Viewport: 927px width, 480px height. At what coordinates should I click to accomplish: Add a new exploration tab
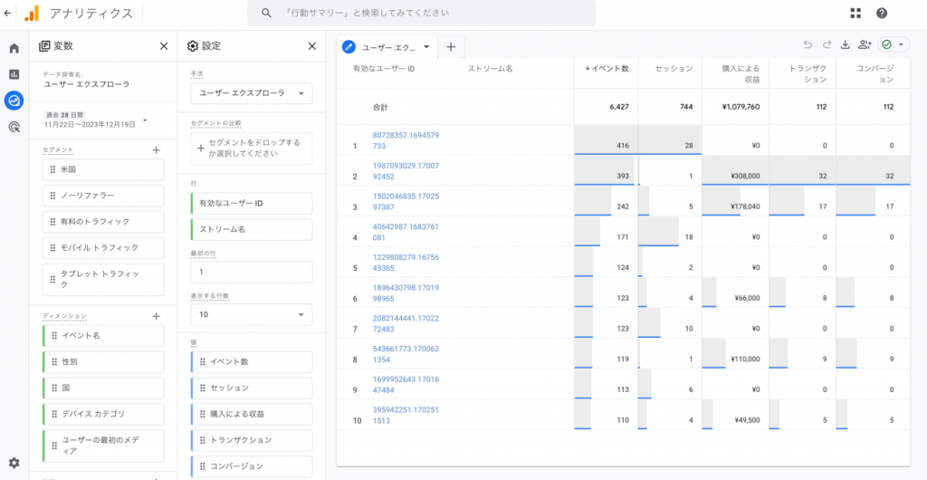(450, 46)
